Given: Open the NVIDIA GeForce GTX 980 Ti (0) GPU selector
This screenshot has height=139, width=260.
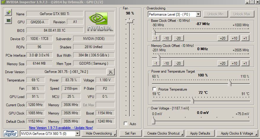Looking at the screenshot, I should (50, 134).
